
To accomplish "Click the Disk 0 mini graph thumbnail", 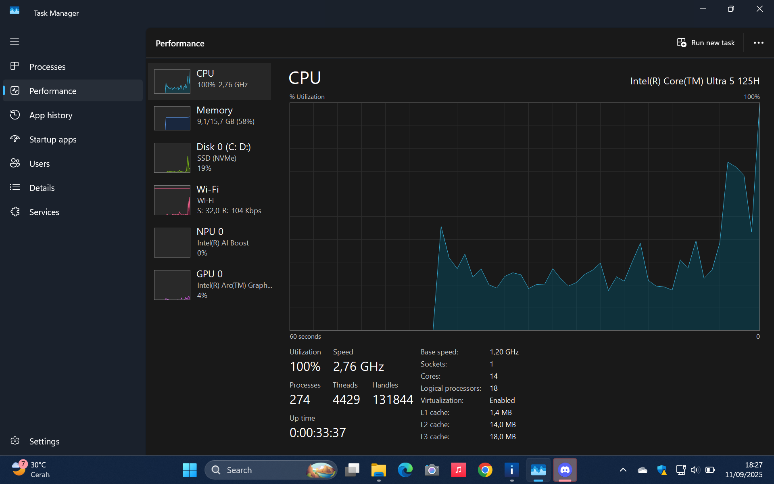I will click(x=172, y=157).
